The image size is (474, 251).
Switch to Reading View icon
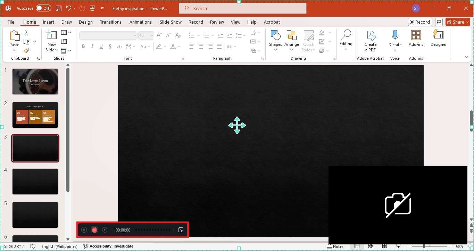pyautogui.click(x=384, y=246)
